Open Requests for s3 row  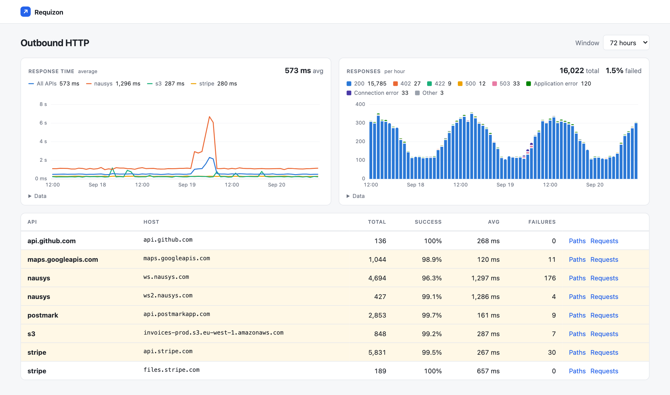point(604,334)
